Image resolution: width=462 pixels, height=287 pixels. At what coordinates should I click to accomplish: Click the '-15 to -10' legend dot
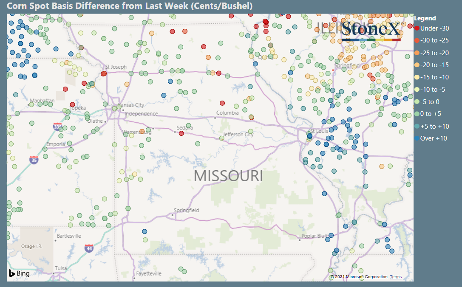pos(417,77)
